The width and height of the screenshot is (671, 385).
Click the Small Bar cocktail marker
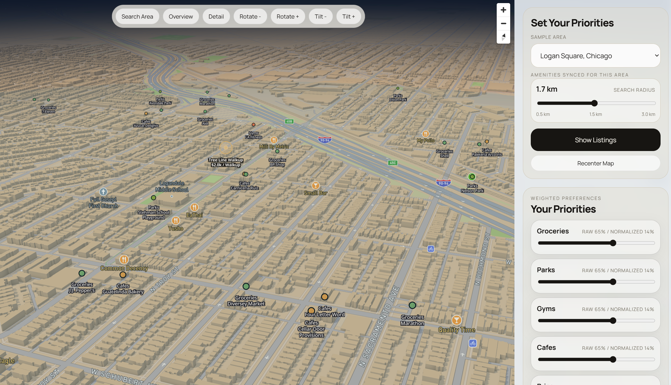pyautogui.click(x=315, y=185)
